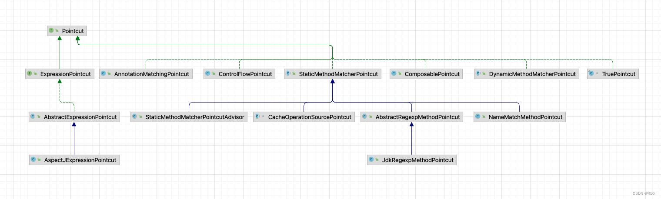Click the abstract class icon on StaticMethodMatcherPointcut
This screenshot has width=661, height=199.
tap(288, 74)
